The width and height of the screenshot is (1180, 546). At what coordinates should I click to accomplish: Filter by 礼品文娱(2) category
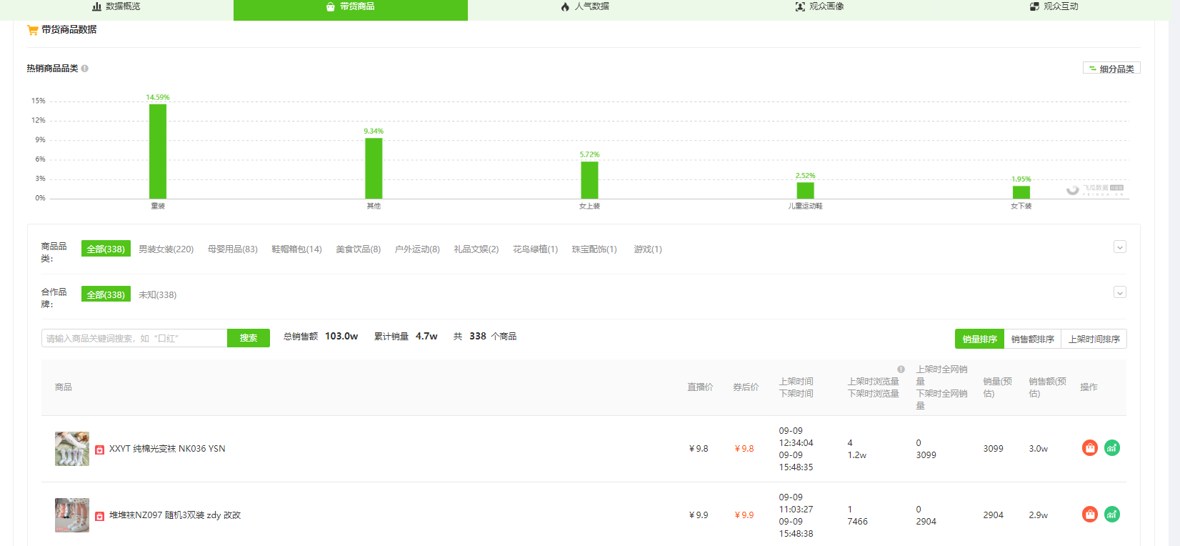(x=476, y=249)
